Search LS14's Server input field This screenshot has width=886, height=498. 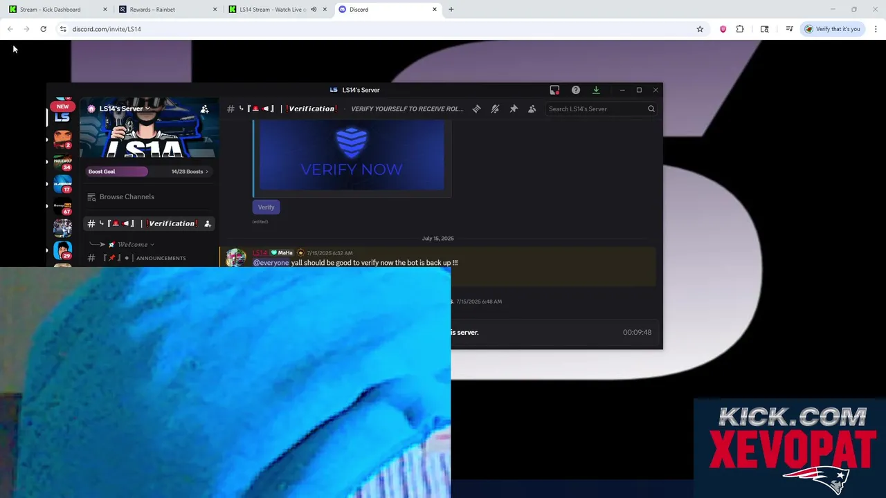click(x=600, y=109)
